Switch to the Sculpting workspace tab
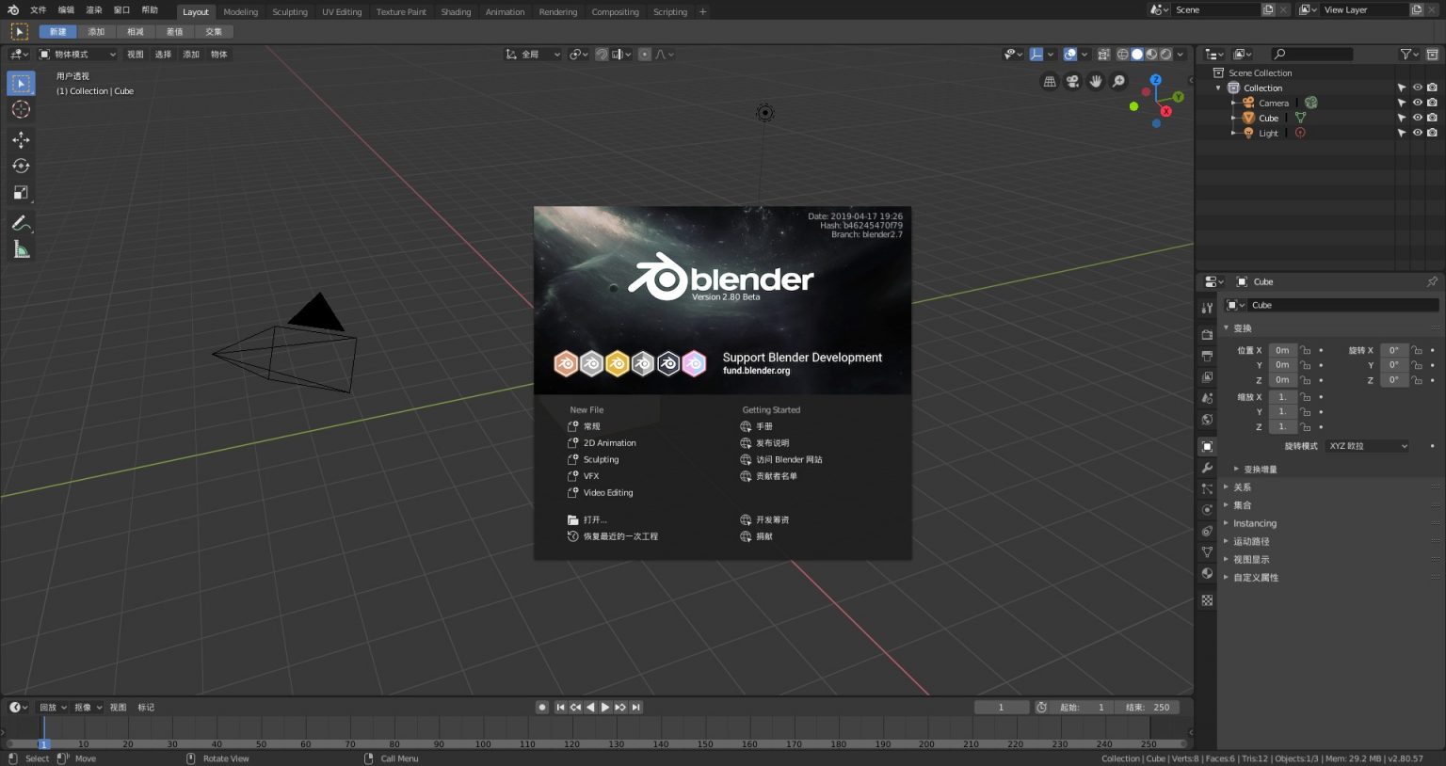Screen dimensions: 1446x766 click(290, 12)
